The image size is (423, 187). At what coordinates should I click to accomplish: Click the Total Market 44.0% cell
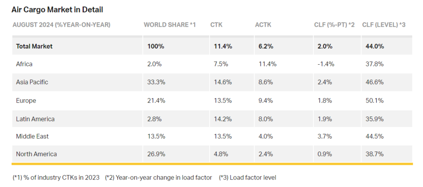click(x=375, y=46)
